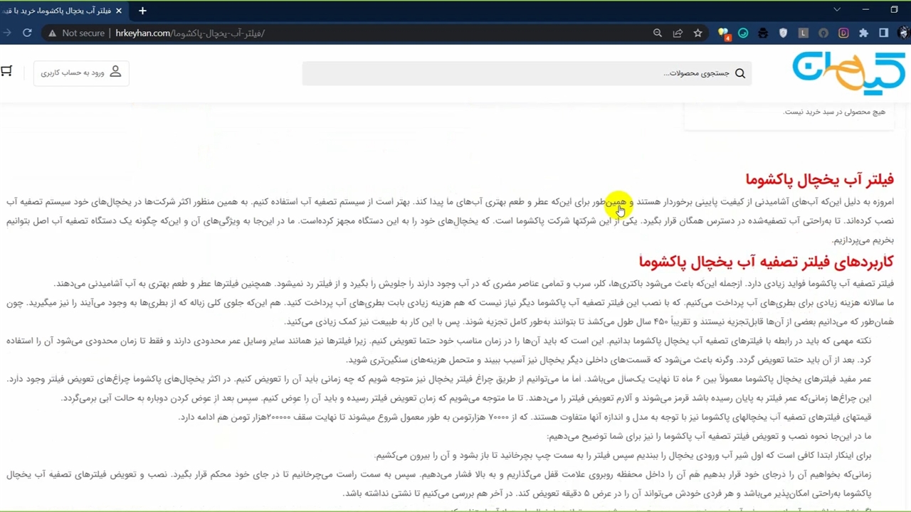
Task: Close the current Pakshoma filter tab
Action: coord(119,11)
